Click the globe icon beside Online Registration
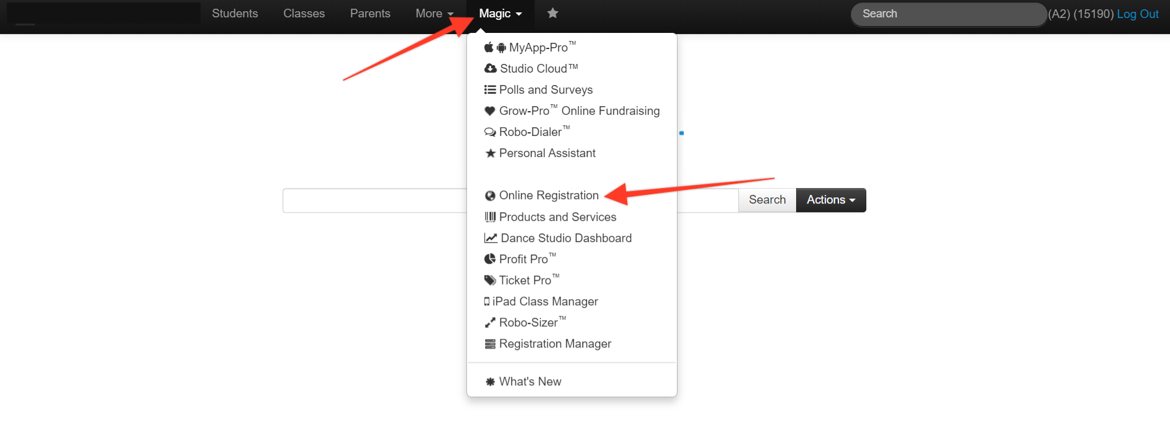Image resolution: width=1170 pixels, height=440 pixels. point(490,195)
